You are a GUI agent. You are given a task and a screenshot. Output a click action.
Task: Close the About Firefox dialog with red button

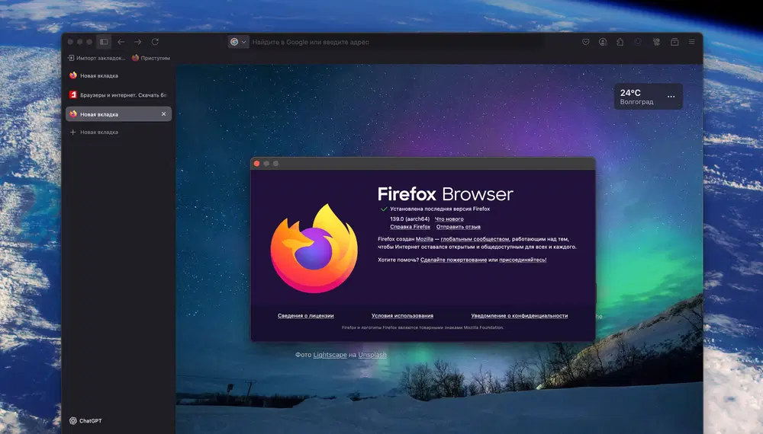point(257,164)
